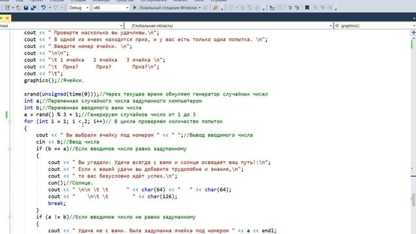The image size is (416, 234).
Task: Click the cout "\n\n"; line
Action: point(46,53)
